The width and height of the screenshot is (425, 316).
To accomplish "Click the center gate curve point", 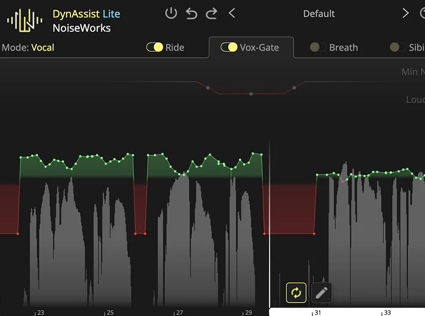I will pos(251,93).
